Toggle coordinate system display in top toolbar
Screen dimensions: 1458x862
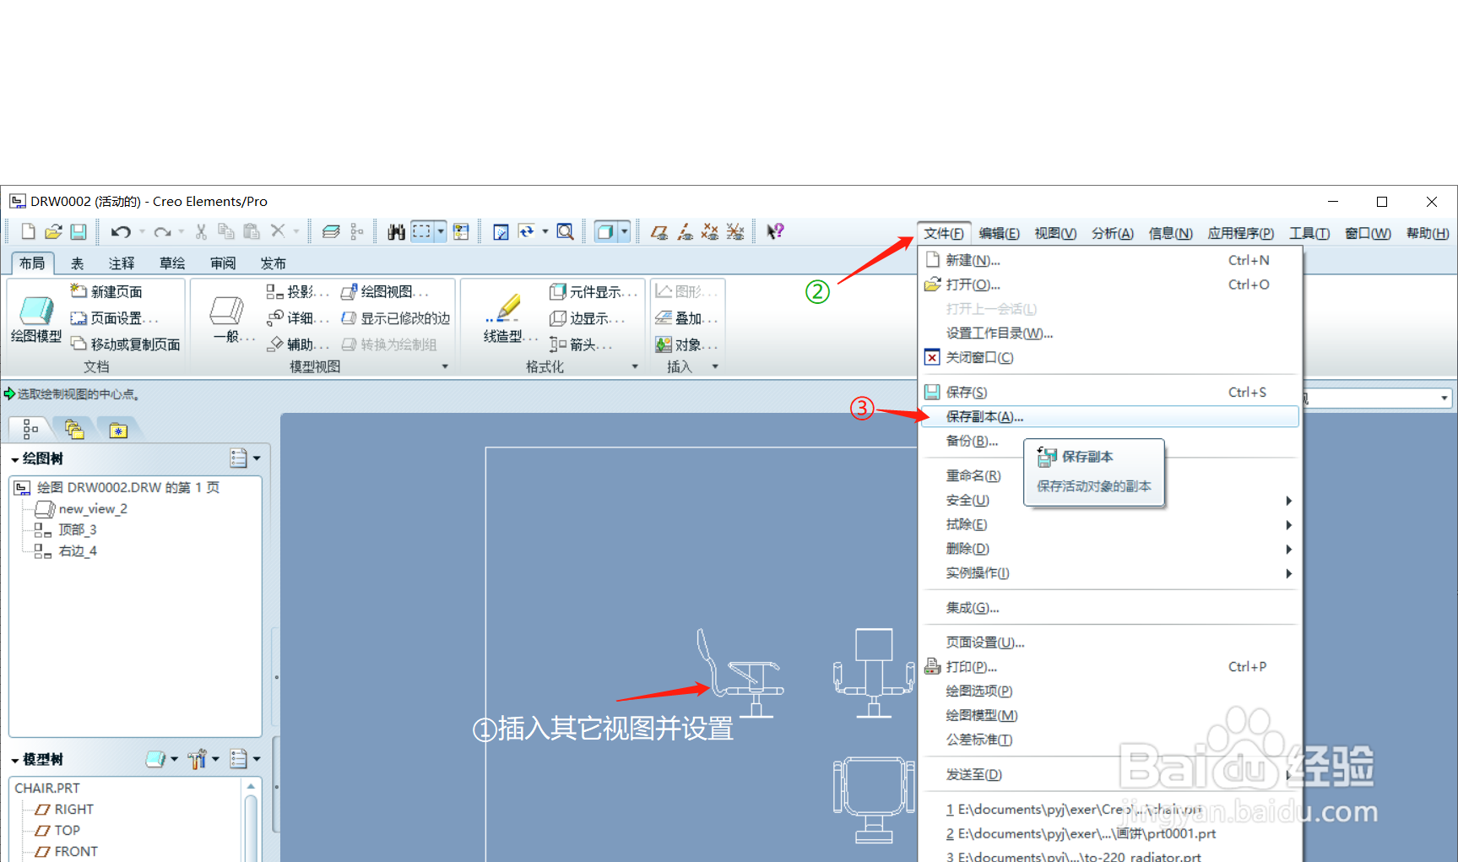point(734,230)
